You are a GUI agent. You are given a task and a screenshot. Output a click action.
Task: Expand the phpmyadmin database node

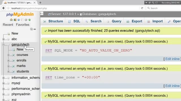tap(3, 94)
